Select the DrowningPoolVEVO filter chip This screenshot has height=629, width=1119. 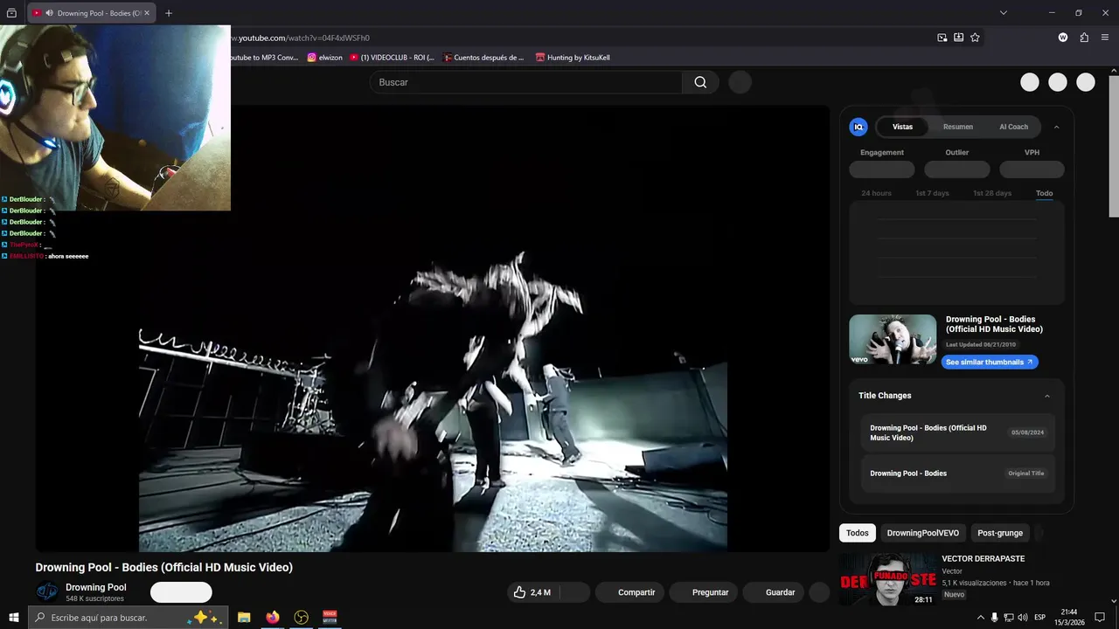[922, 533]
